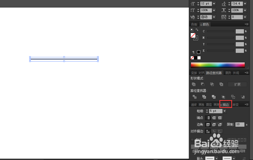This screenshot has width=253, height=160.
Task: Align stroke to outside in 对齐描边
Action: (x=220, y=131)
